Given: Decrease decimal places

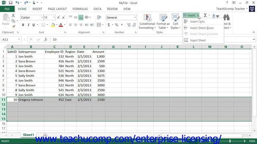Looking at the screenshot, I should (x=134, y=25).
